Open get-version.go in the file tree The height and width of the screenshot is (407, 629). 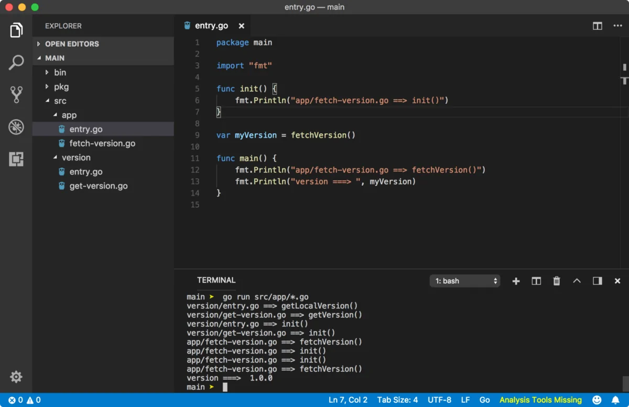click(x=98, y=186)
